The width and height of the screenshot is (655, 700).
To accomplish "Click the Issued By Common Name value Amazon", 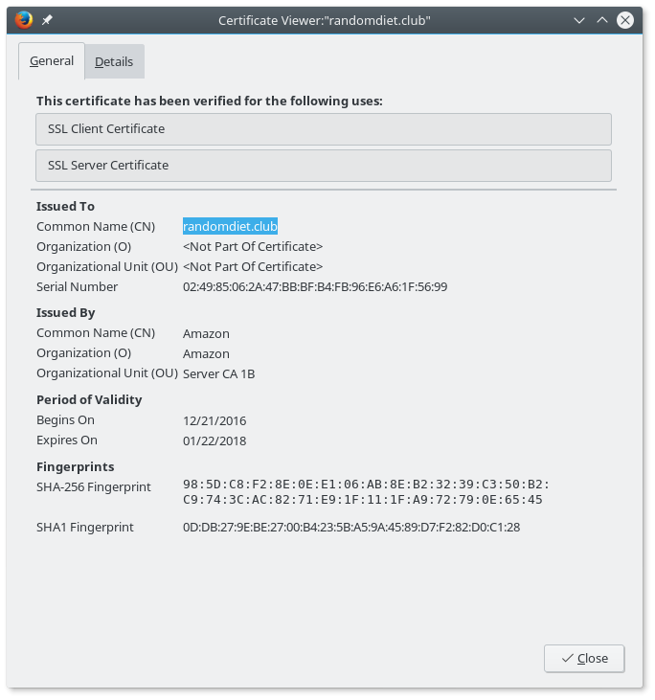I will point(206,333).
